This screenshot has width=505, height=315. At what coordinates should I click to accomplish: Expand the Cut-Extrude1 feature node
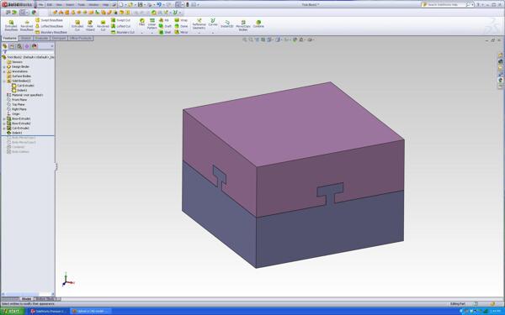point(4,129)
